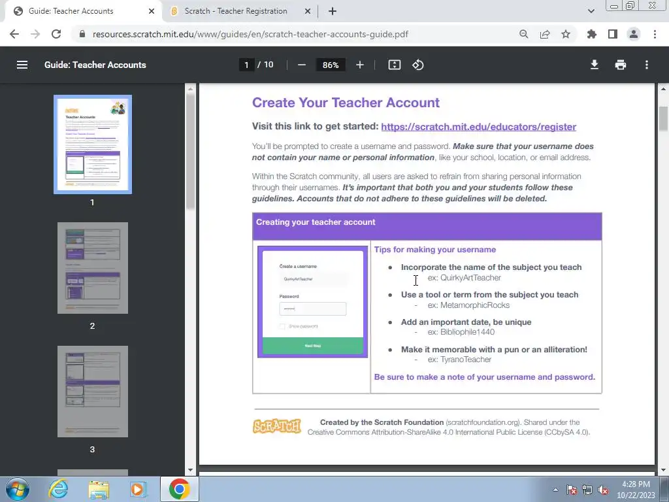
Task: Close the Guide: Teacher Accounts tab
Action: [152, 11]
